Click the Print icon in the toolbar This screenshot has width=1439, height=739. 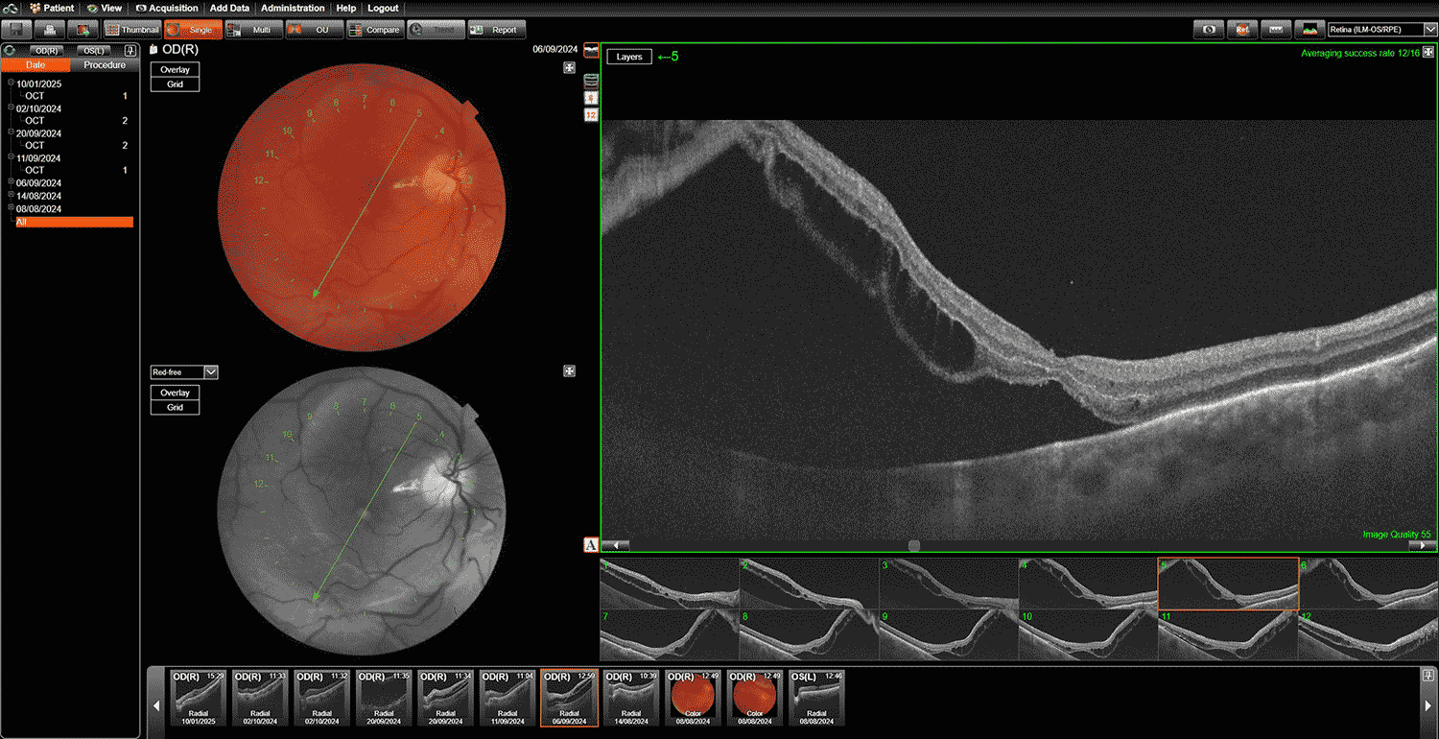click(x=51, y=30)
